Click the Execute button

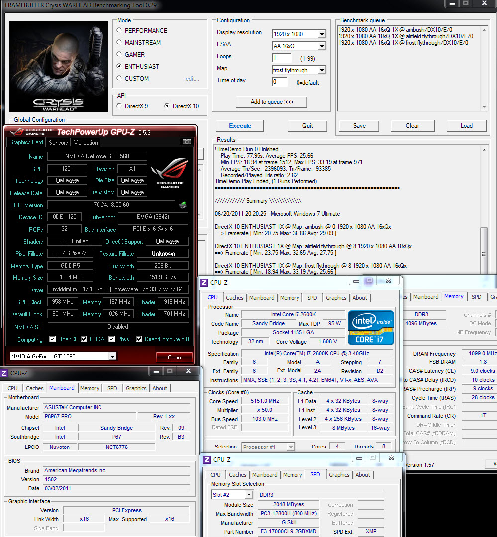[x=240, y=126]
